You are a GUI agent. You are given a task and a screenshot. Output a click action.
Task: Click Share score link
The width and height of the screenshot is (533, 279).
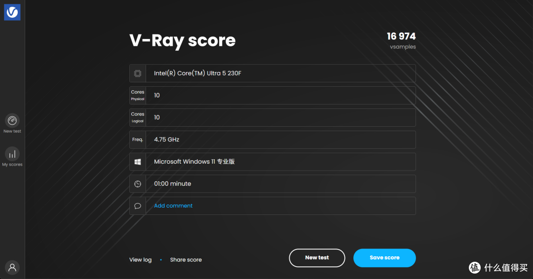(186, 260)
